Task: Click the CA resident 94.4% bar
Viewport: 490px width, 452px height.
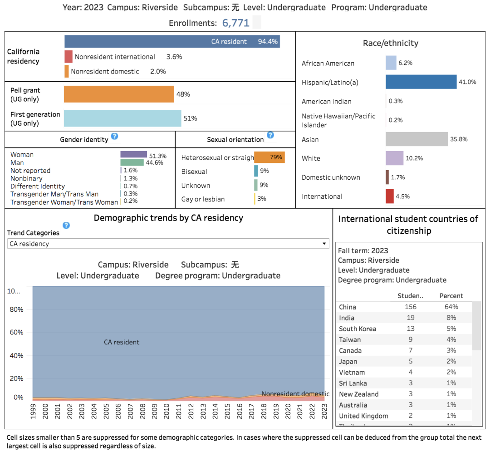Action: [172, 42]
